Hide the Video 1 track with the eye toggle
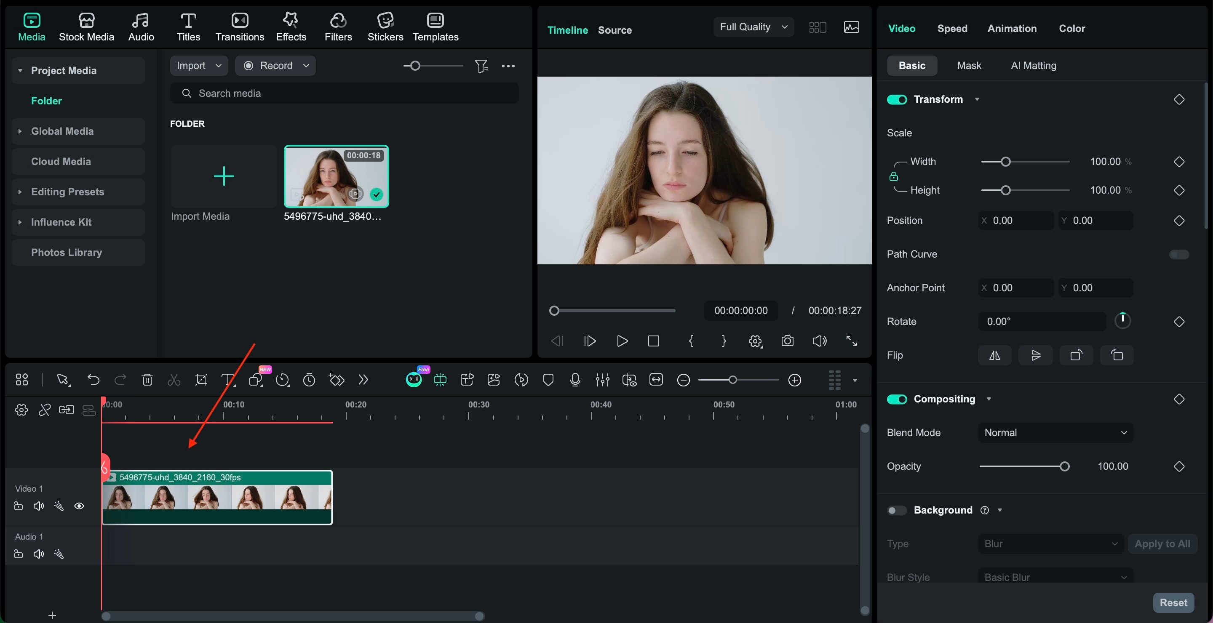The height and width of the screenshot is (623, 1213). (x=80, y=506)
